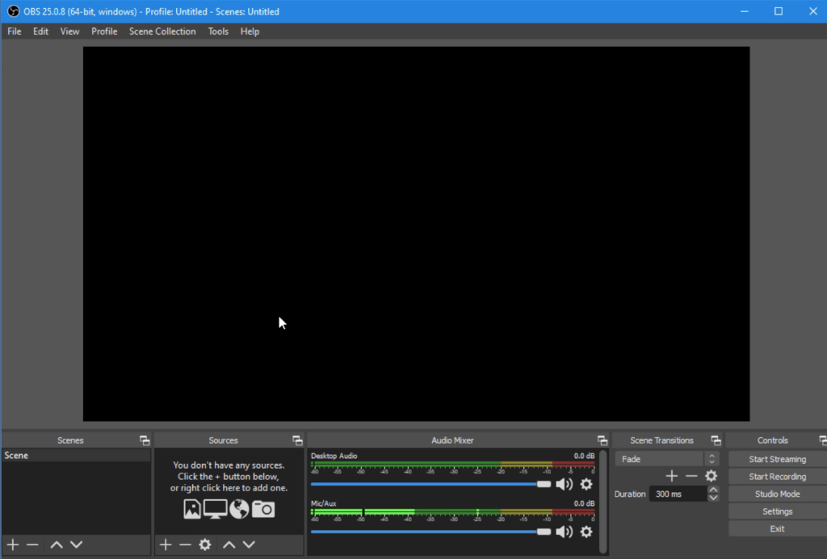Open the View menu

click(x=69, y=31)
